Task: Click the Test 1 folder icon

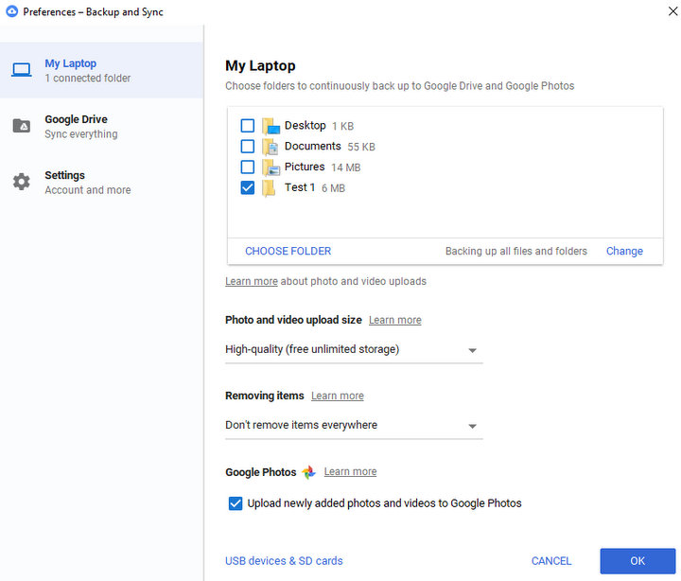Action: pos(269,188)
